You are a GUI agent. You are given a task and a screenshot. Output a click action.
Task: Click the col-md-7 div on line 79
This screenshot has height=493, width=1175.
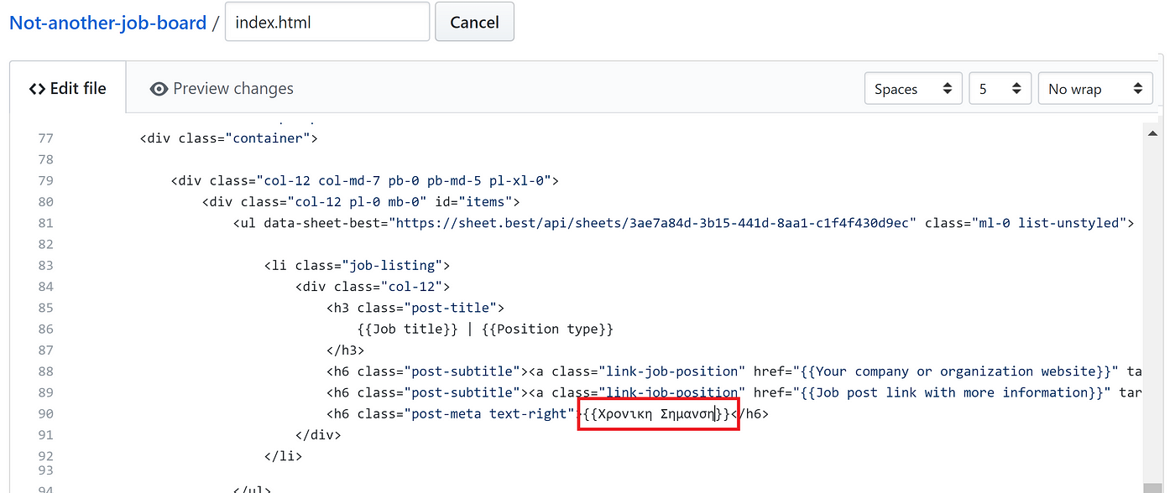coord(365,180)
